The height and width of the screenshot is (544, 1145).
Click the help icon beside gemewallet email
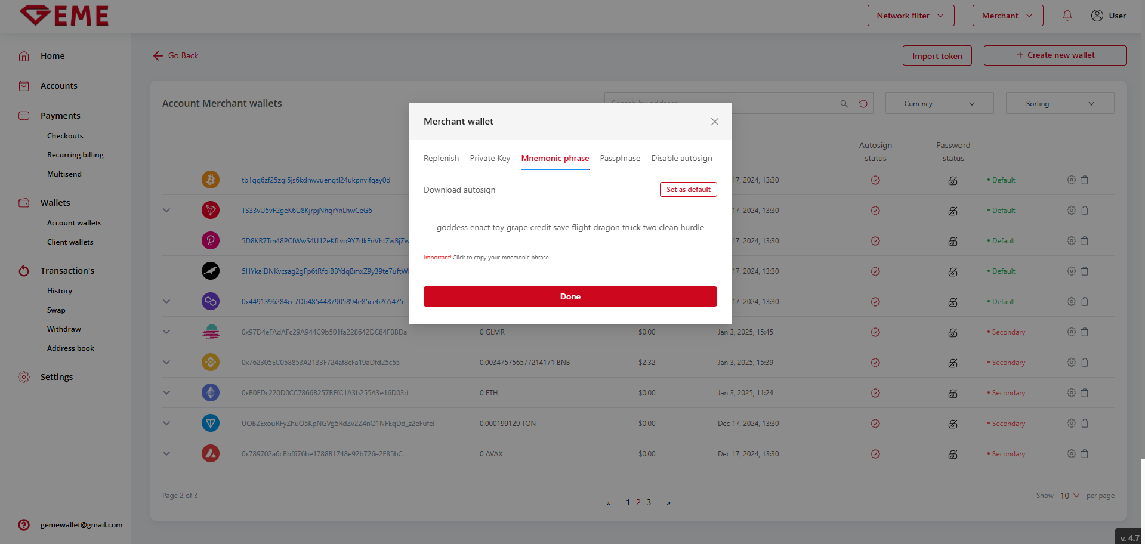(x=24, y=525)
